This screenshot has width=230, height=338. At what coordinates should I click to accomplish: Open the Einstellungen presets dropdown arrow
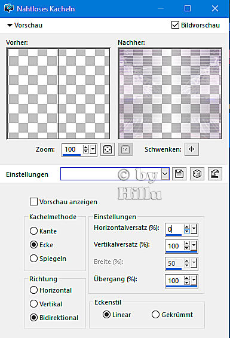click(165, 174)
